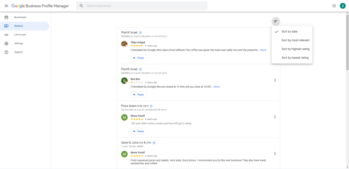
Task: Open first PlantX Israel external link icon
Action: [x=140, y=33]
